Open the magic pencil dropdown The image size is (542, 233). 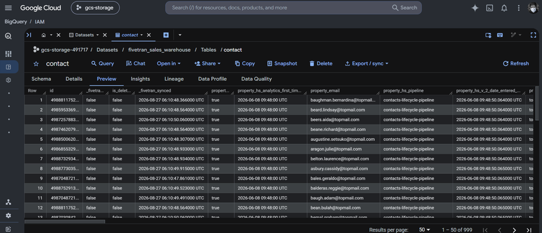click(516, 35)
